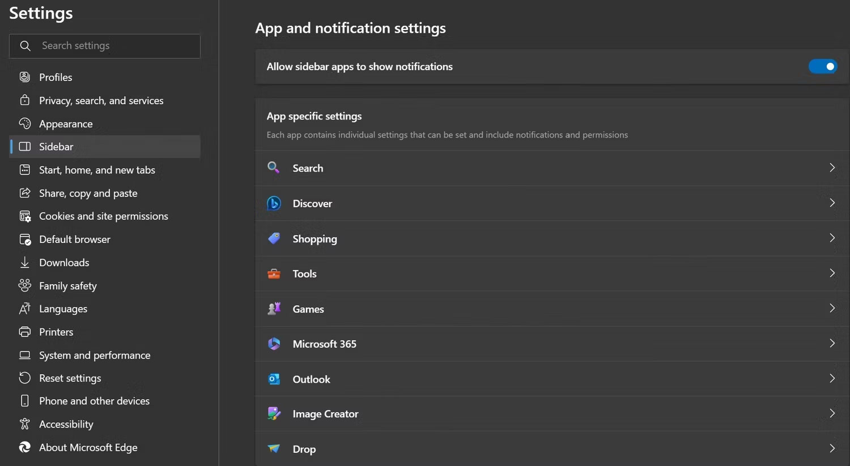
Task: Click the Share, copy and paste icon
Action: click(25, 193)
